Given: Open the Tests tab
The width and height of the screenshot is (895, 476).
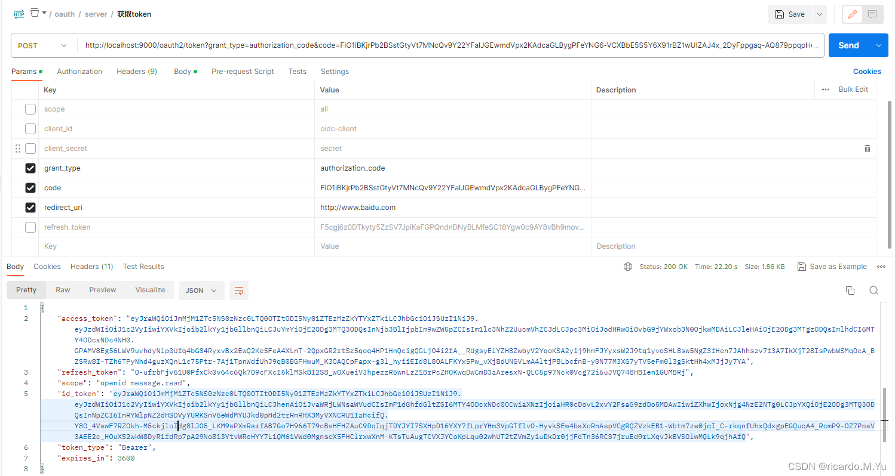Looking at the screenshot, I should [297, 72].
